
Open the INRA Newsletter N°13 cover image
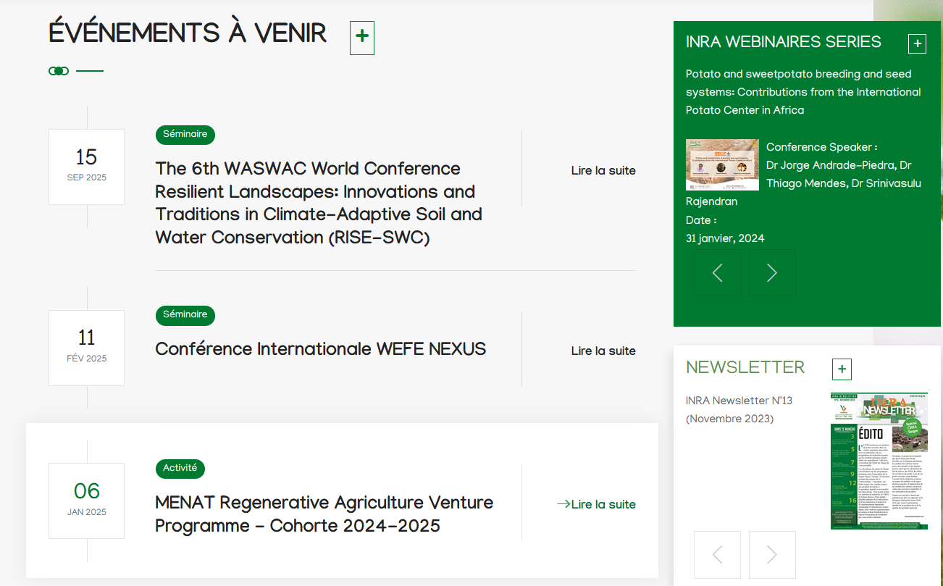point(879,461)
